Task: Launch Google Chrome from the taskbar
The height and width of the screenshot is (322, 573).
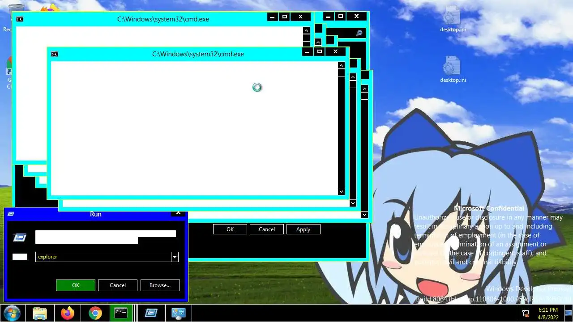Action: click(95, 313)
